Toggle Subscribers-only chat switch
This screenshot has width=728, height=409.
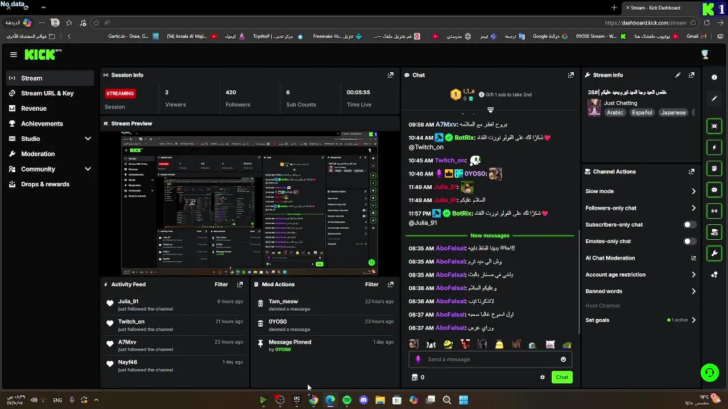coord(689,224)
